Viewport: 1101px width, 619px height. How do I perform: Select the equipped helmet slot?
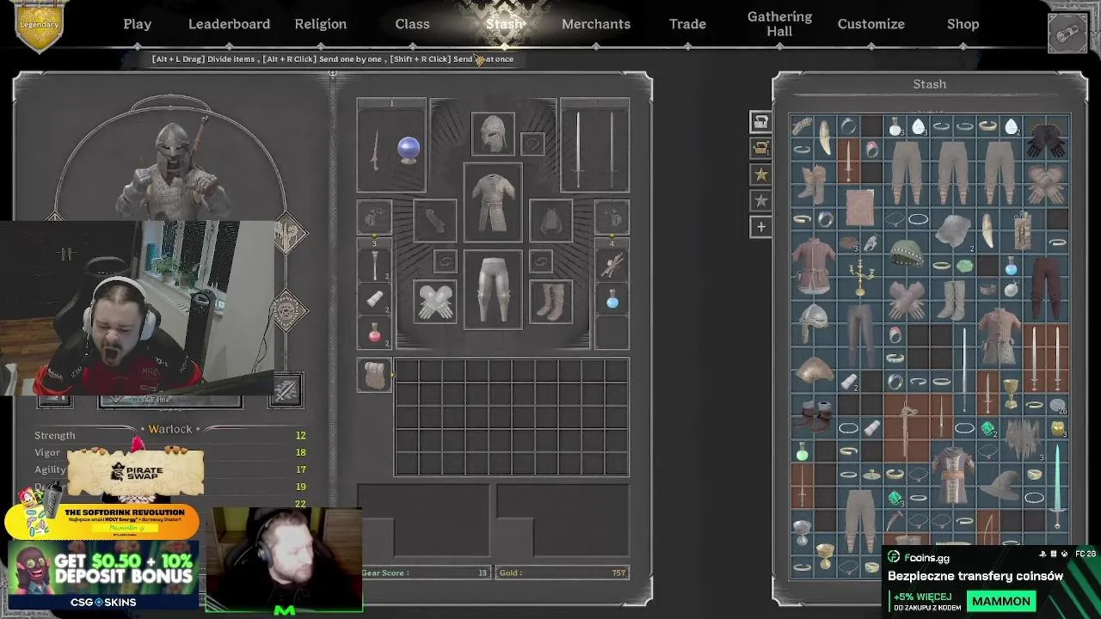pyautogui.click(x=493, y=134)
